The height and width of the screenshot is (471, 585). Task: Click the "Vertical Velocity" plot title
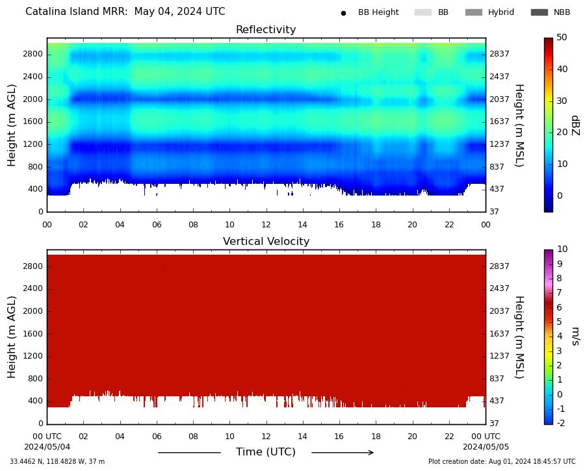pyautogui.click(x=266, y=241)
